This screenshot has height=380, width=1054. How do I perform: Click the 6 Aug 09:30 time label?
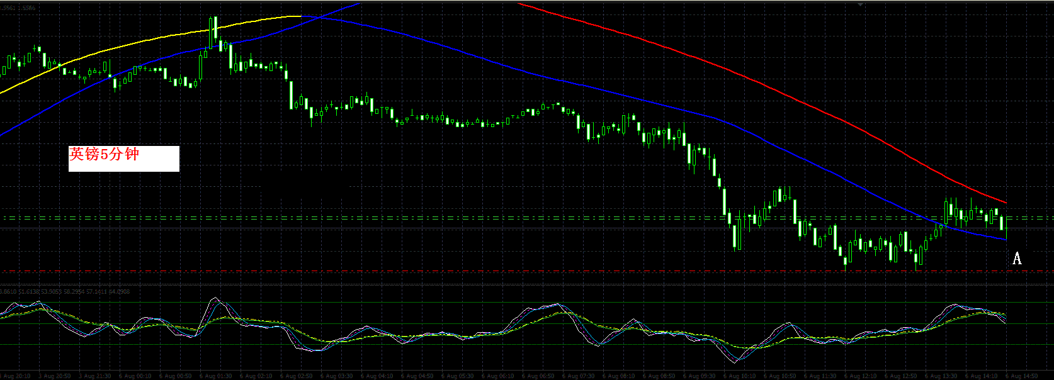[700, 376]
